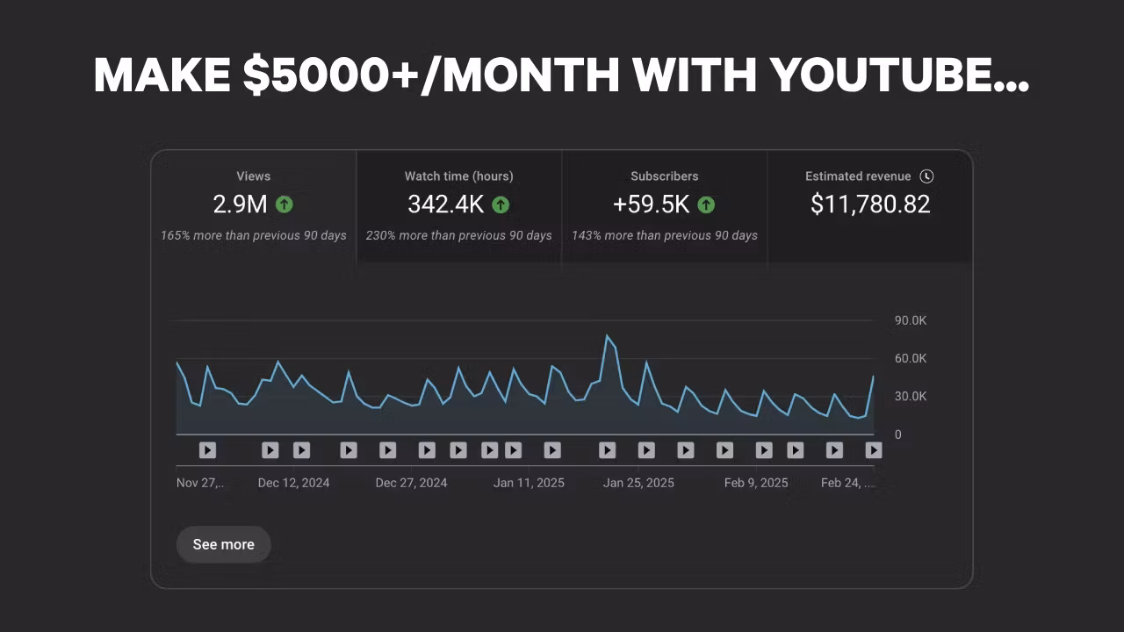Click the Dec 12, 2024 date label
The height and width of the screenshot is (632, 1124).
[x=293, y=483]
